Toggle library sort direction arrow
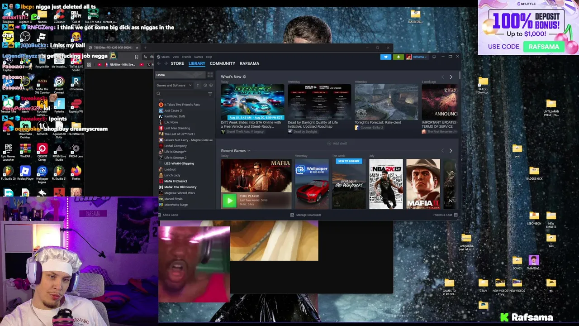The width and height of the screenshot is (579, 326). click(x=198, y=85)
